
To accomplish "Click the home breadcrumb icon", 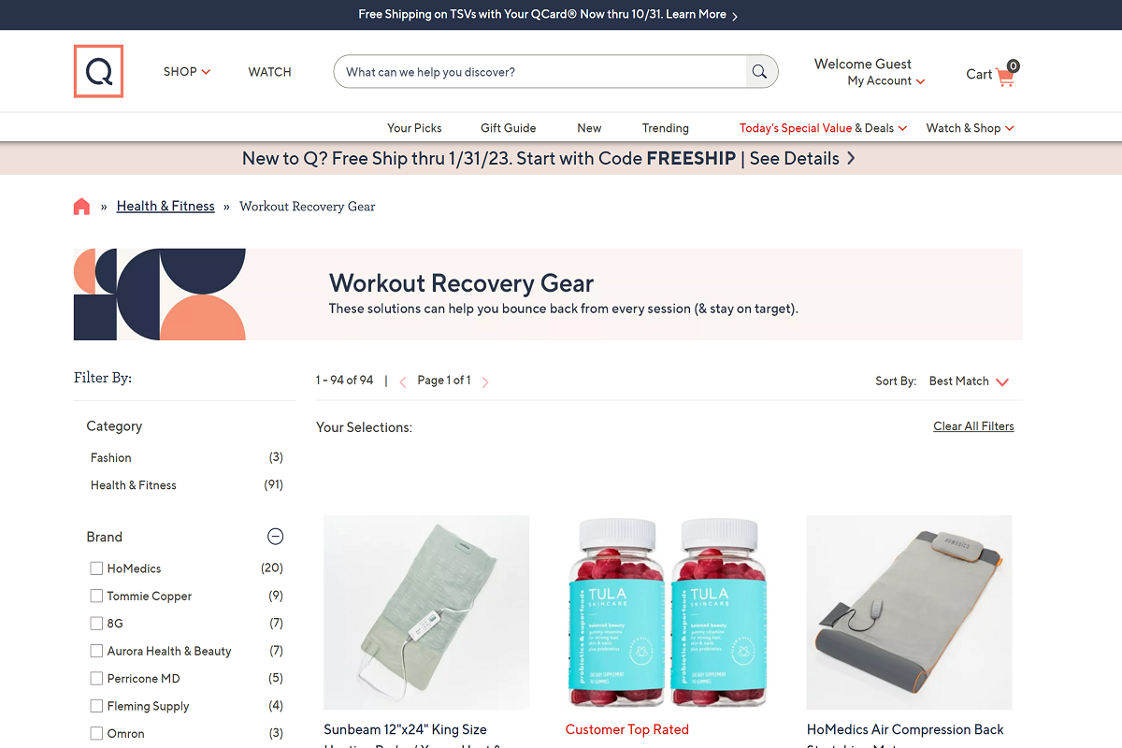I will pos(81,207).
